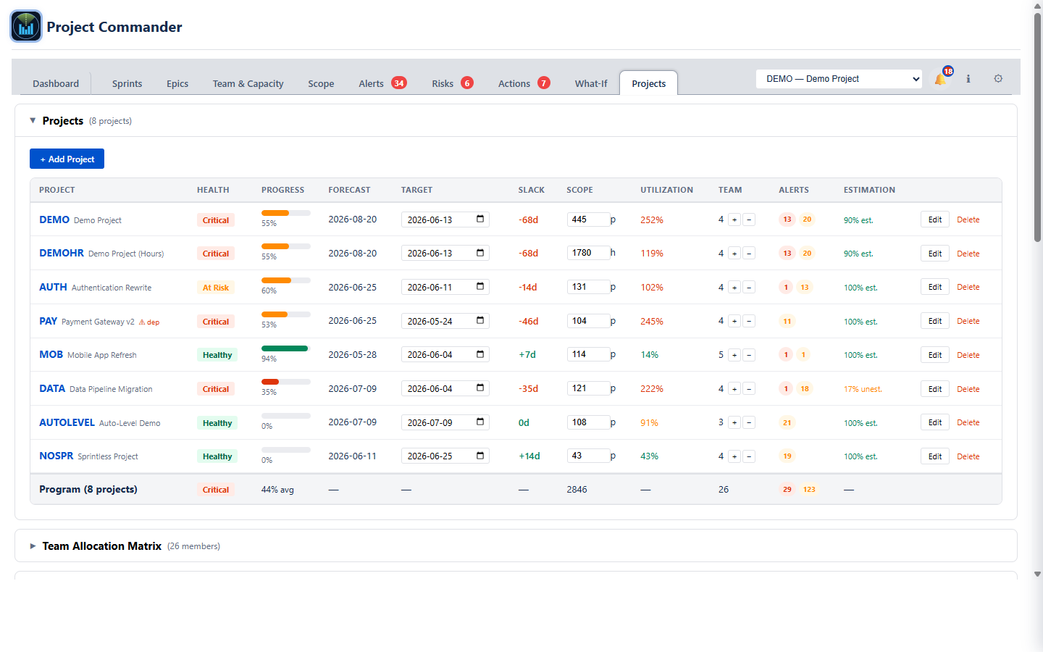The height and width of the screenshot is (652, 1043).
Task: Go to the Scope tab
Action: click(321, 83)
